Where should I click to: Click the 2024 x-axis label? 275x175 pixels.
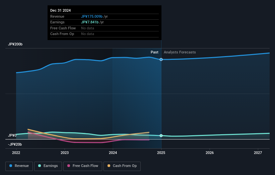pos(113,153)
